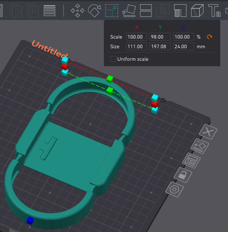Viewport: 228px width, 232px height.
Task: Click the copy 0 icon in toolbar
Action: click(16, 11)
